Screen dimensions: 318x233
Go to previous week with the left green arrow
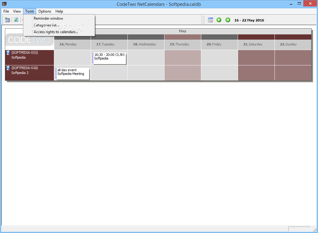(x=219, y=20)
